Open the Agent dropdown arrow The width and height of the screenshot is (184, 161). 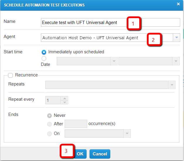[176, 38]
